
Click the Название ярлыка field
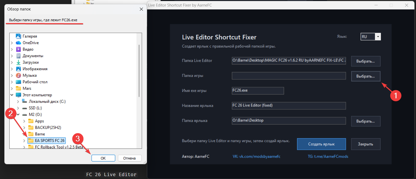[289, 106]
